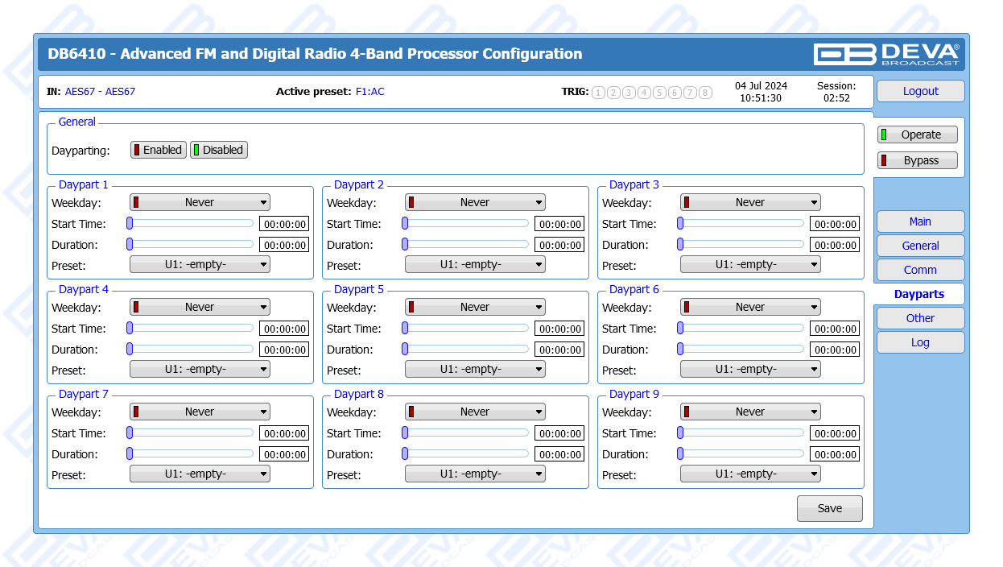Open the Log tab
This screenshot has height=567, width=1003.
(920, 342)
